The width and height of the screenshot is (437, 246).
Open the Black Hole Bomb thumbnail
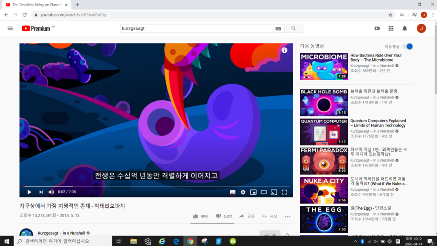324,103
